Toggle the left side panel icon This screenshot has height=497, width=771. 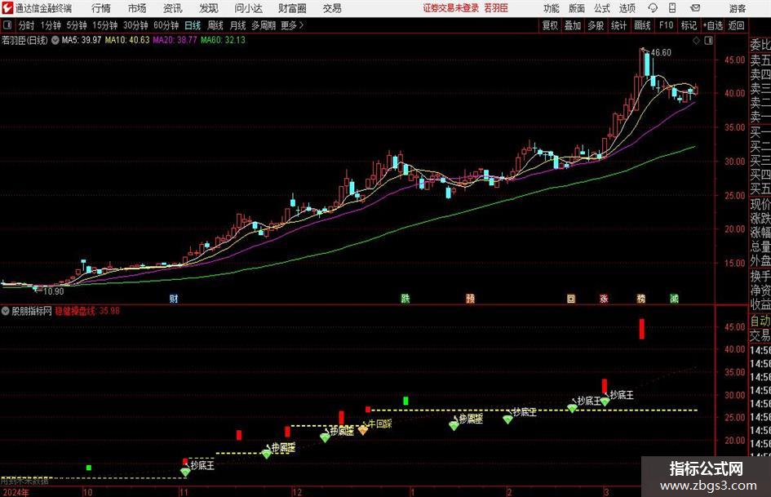pyautogui.click(x=7, y=25)
